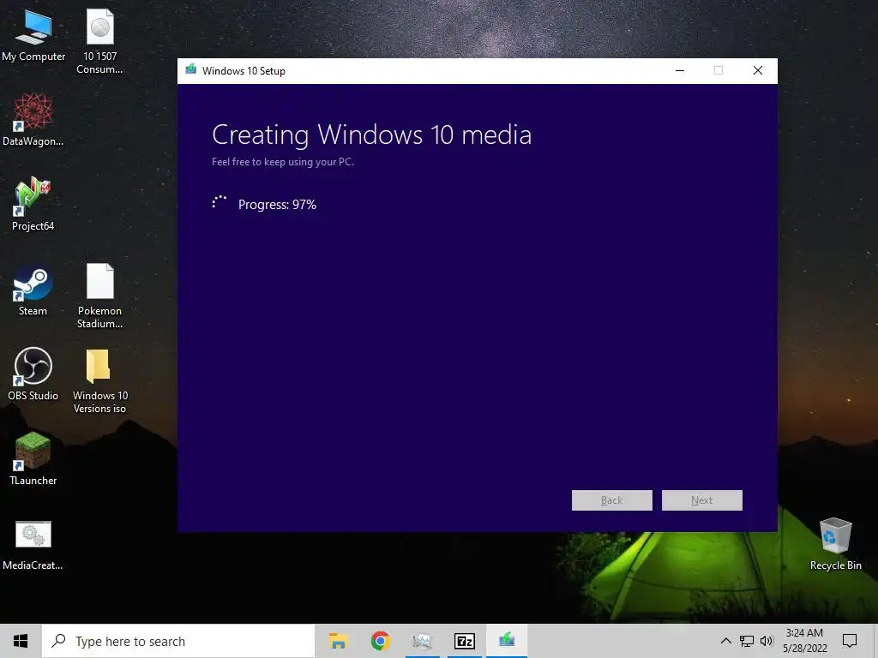
Task: Focus Windows 10 Setup taskbar button
Action: [507, 641]
